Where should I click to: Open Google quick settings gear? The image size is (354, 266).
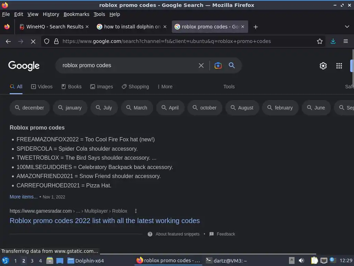coord(323,66)
